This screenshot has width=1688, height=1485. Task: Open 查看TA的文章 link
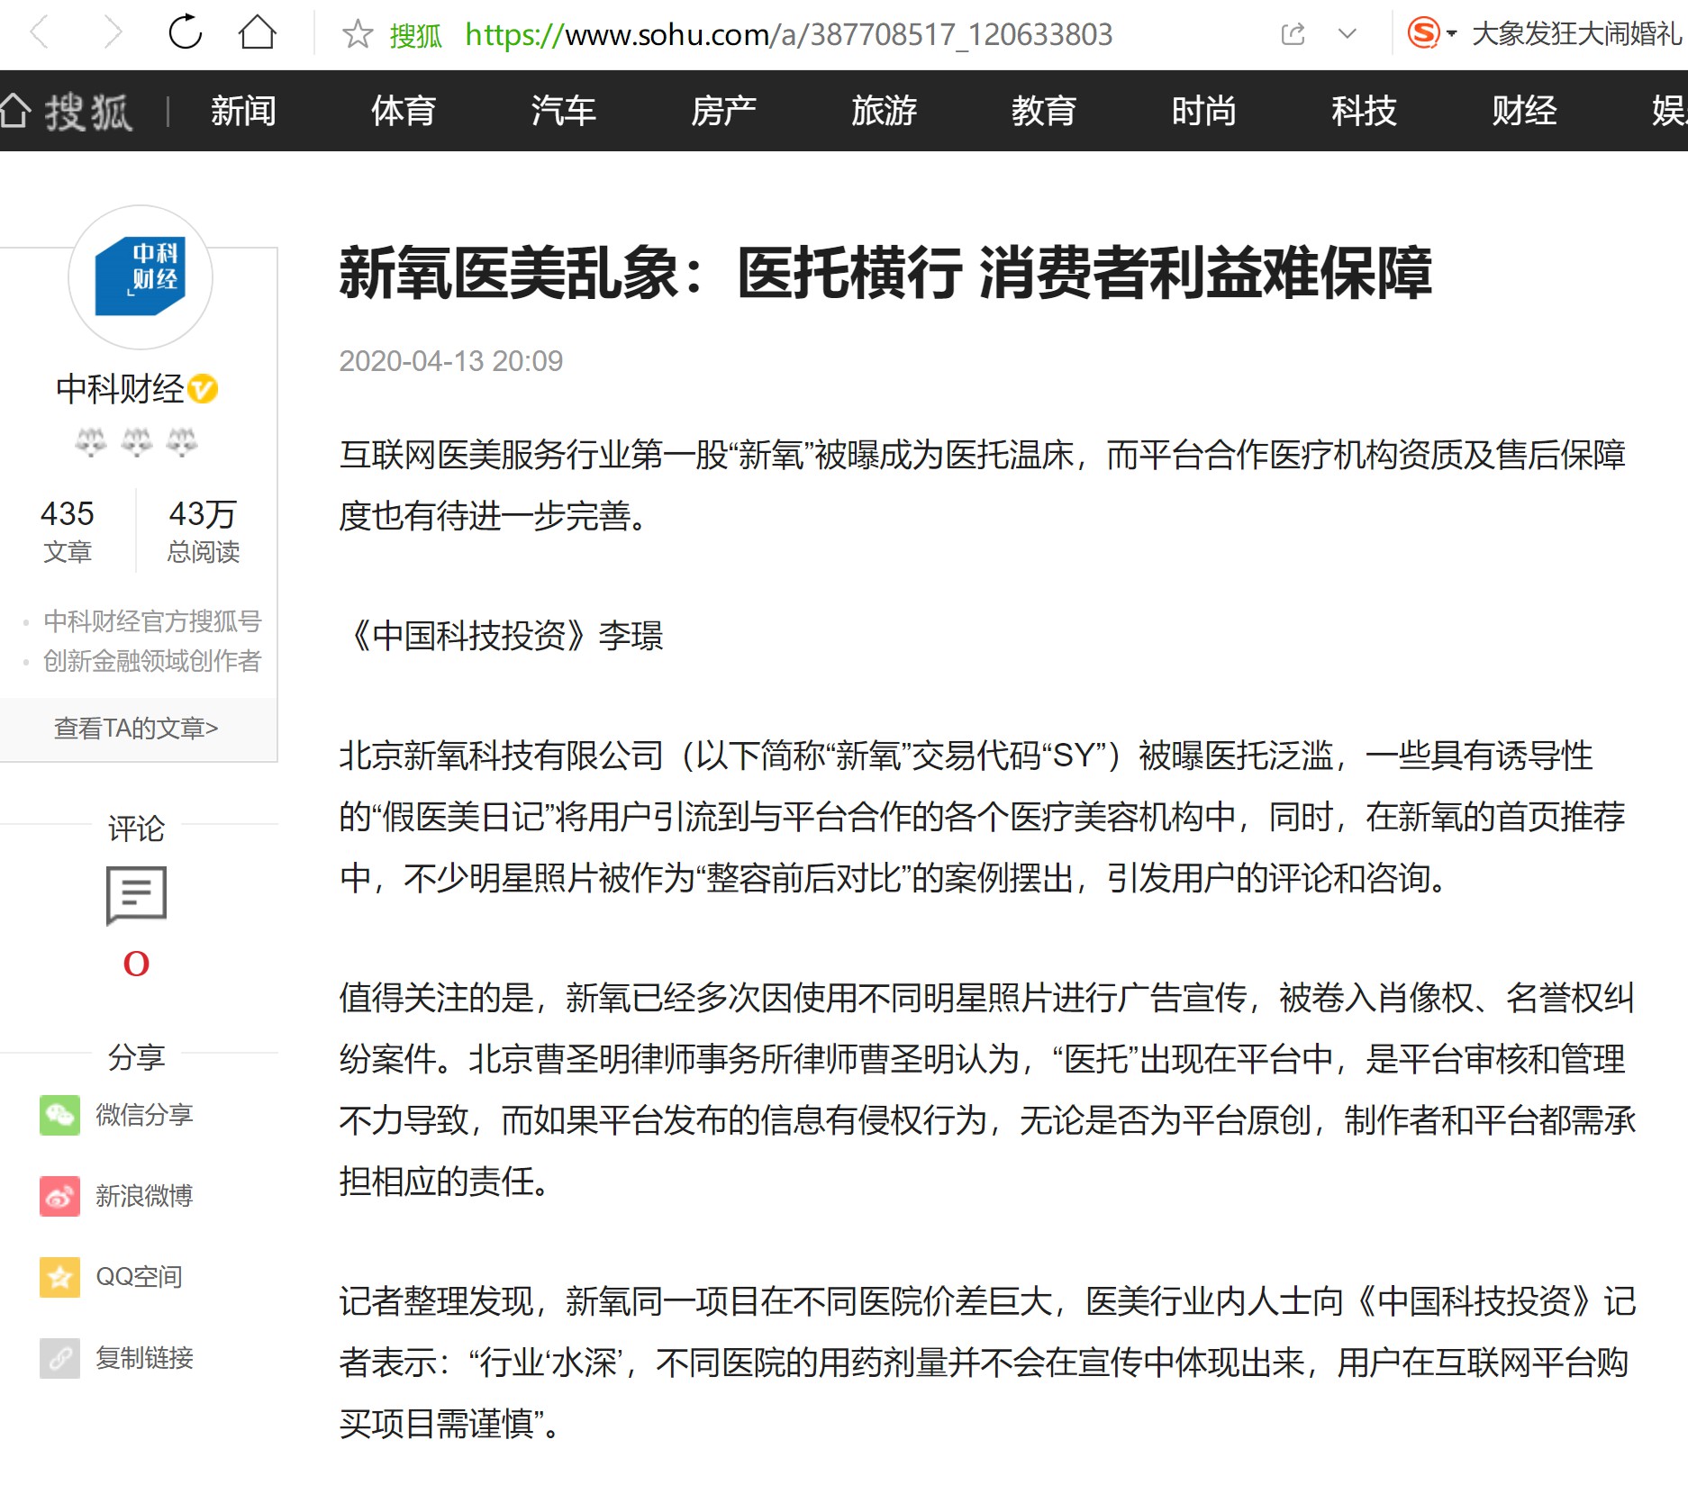point(136,728)
